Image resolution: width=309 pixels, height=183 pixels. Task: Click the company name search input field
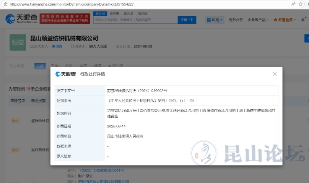(135, 20)
